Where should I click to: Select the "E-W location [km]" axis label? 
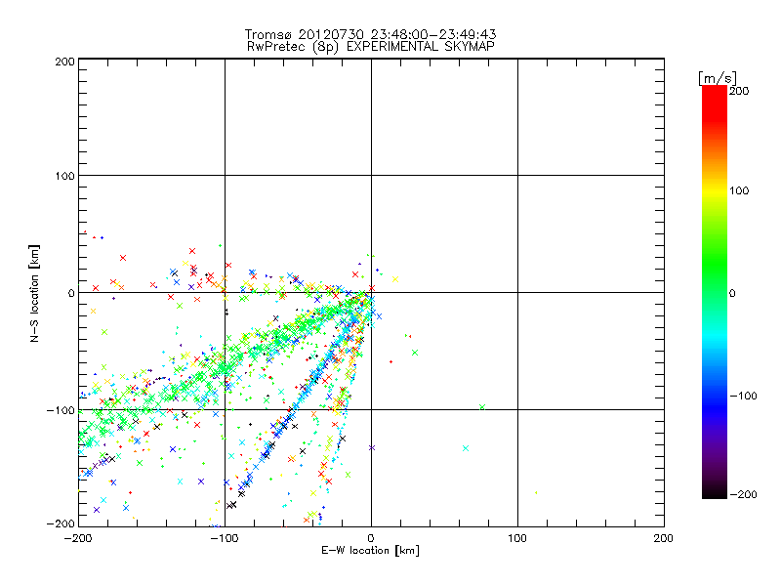coord(370,552)
